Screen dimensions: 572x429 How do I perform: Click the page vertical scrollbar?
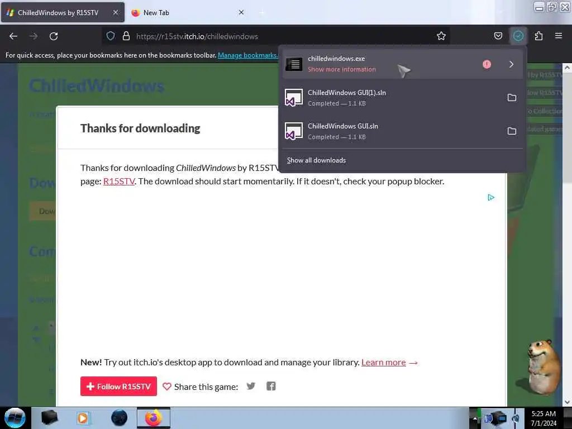567,235
